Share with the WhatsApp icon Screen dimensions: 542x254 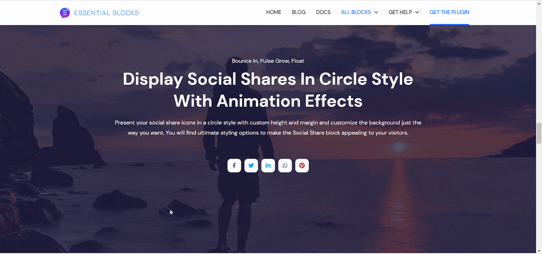(x=285, y=166)
